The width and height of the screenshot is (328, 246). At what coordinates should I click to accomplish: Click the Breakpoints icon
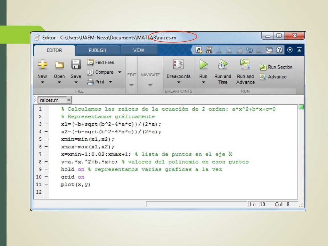[178, 64]
